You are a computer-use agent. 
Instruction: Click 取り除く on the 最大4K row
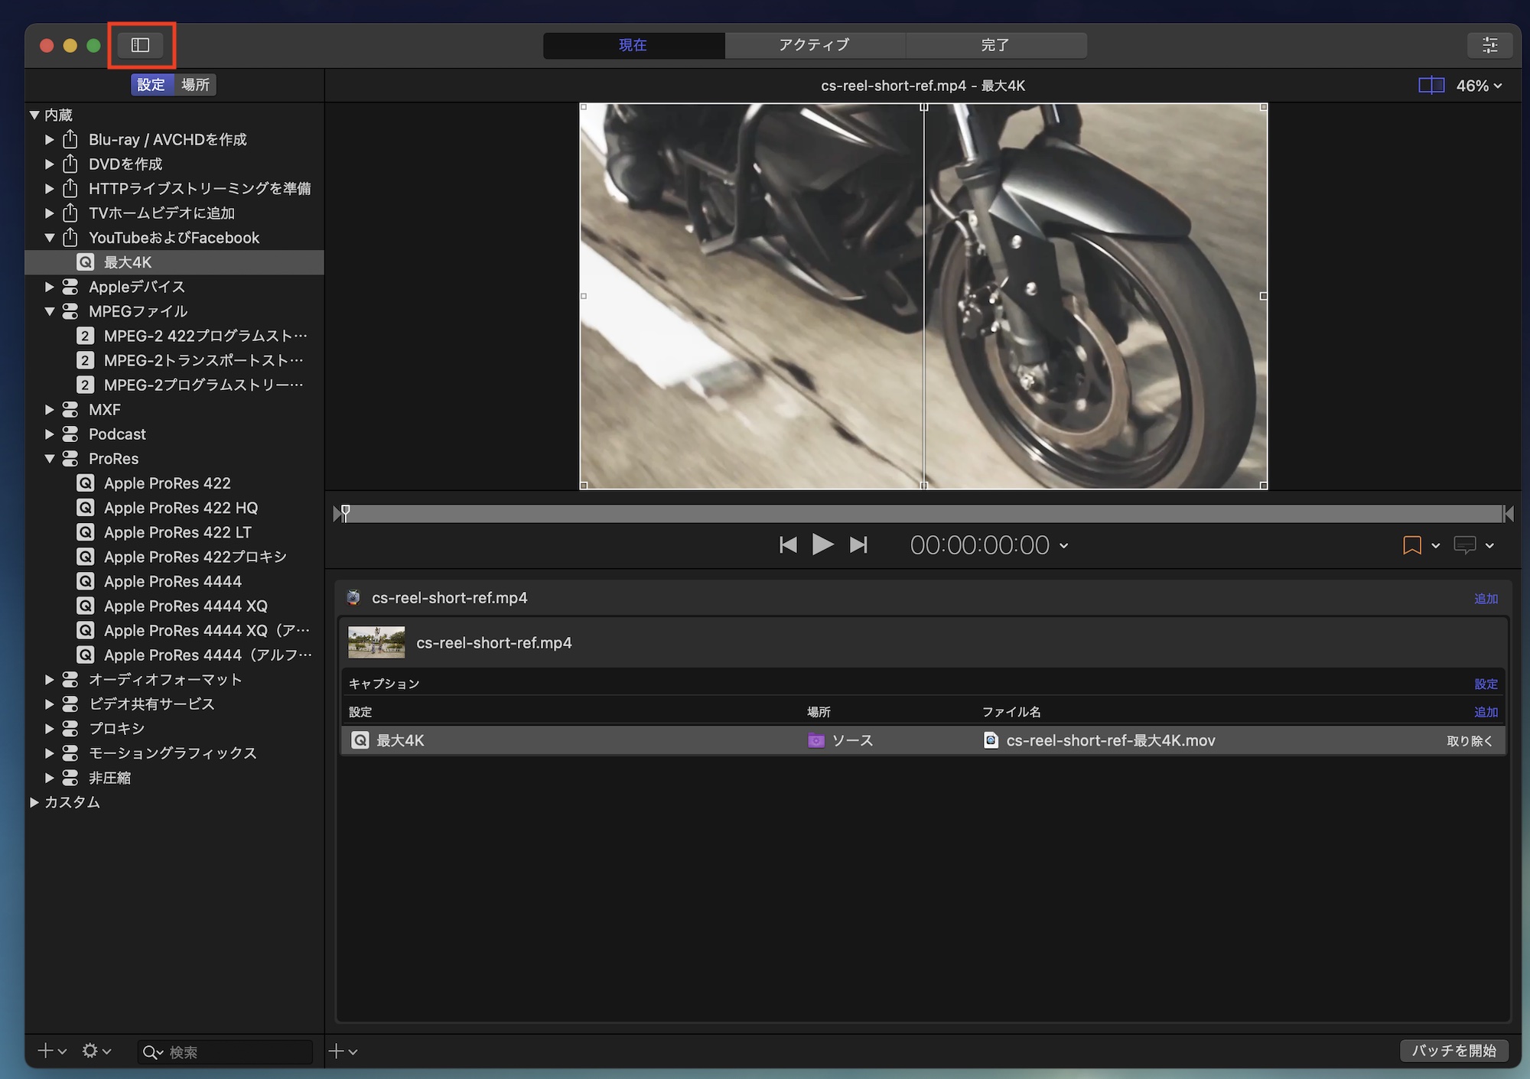[x=1469, y=741]
